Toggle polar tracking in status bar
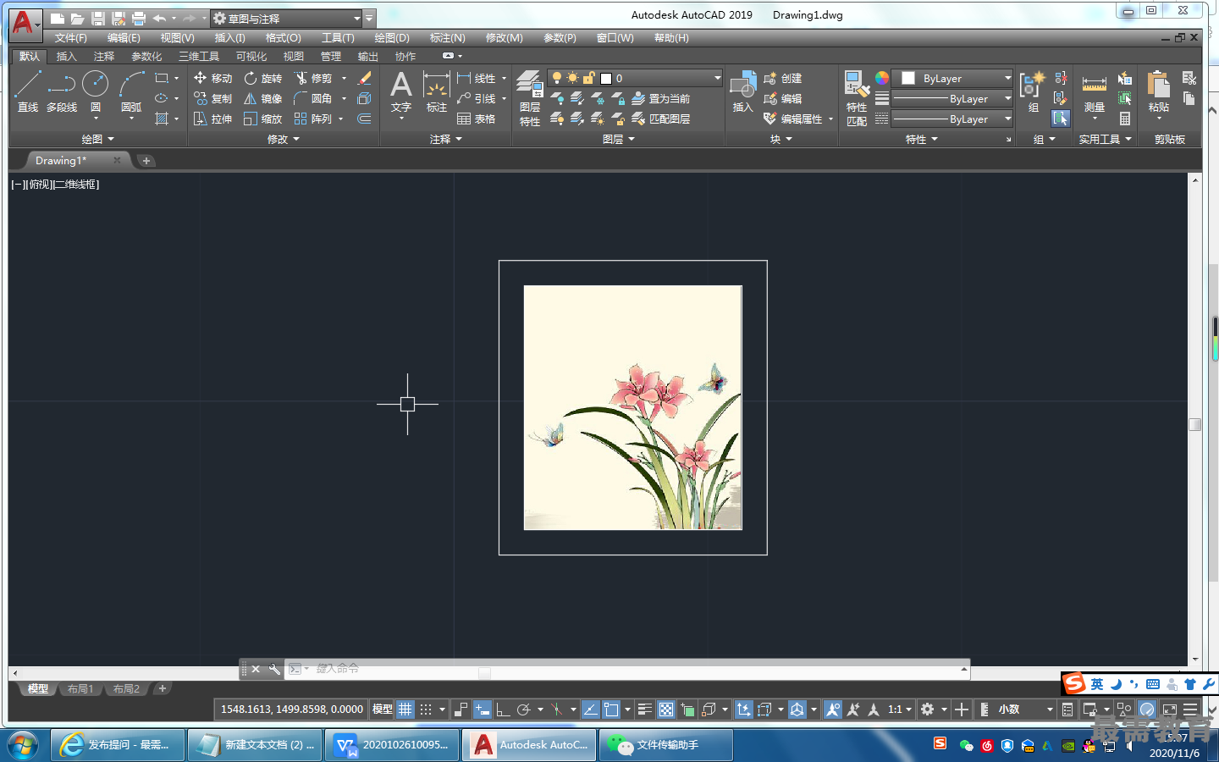This screenshot has height=762, width=1219. [x=524, y=710]
